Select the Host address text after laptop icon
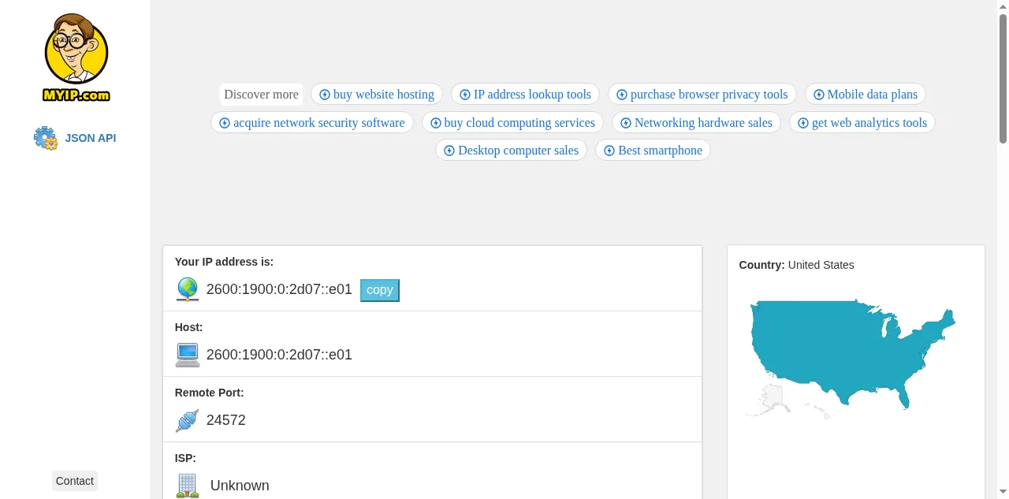 [x=279, y=355]
